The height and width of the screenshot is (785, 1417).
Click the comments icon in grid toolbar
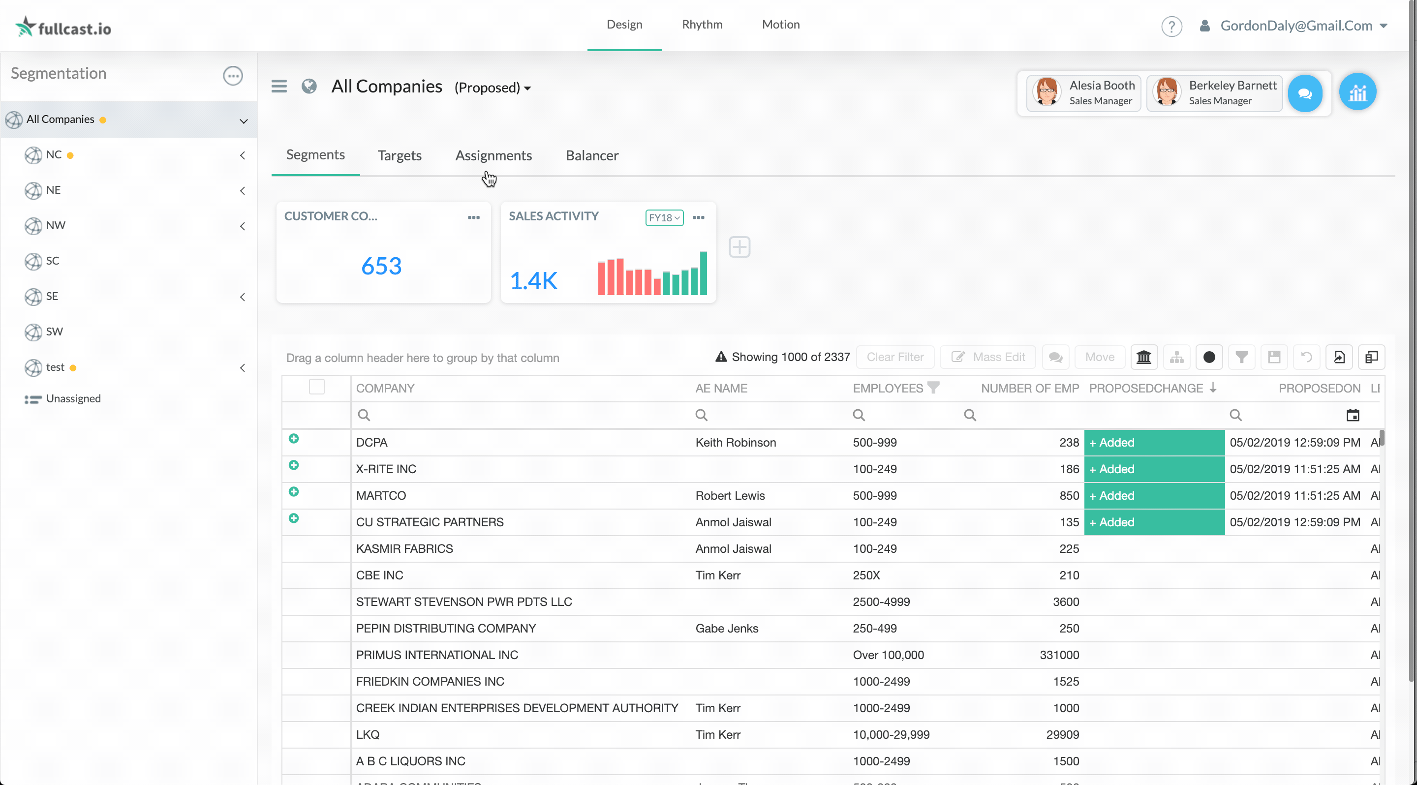point(1055,357)
